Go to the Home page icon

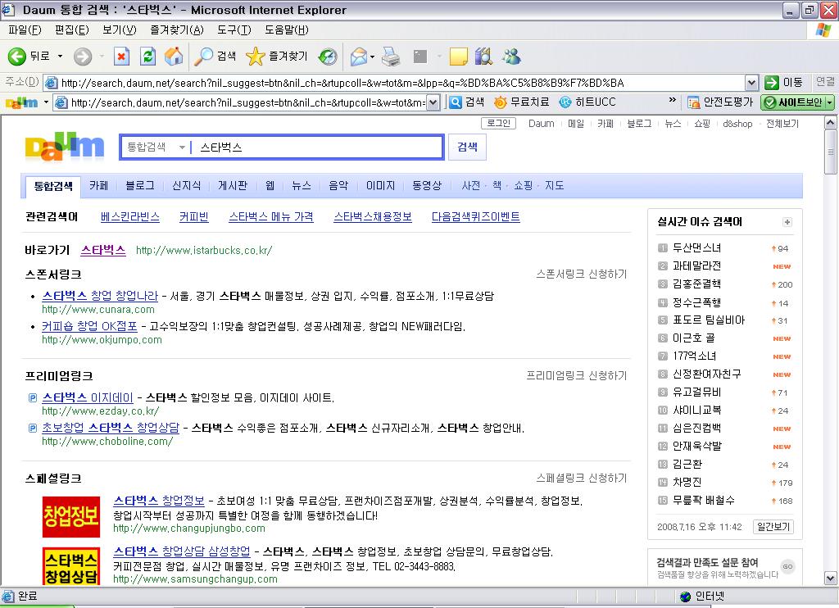pyautogui.click(x=174, y=57)
